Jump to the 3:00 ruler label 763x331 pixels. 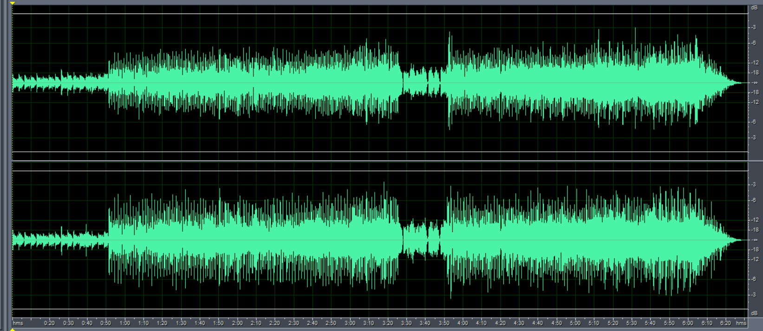(350, 323)
